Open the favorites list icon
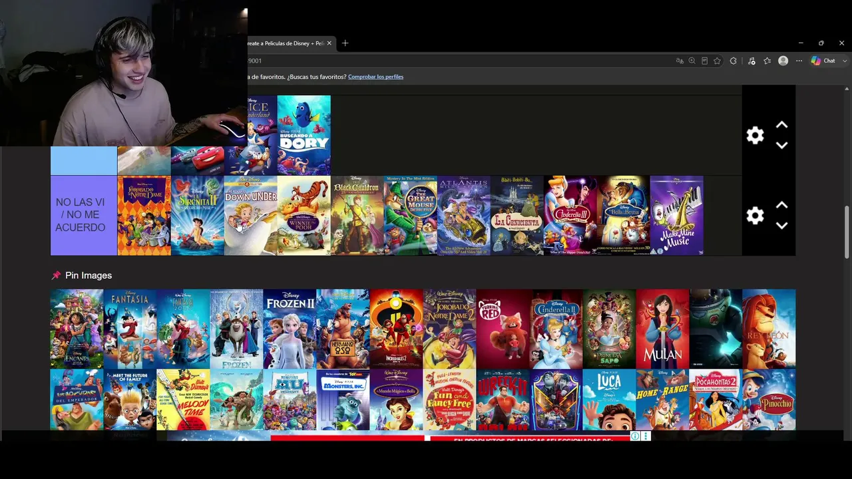The image size is (852, 479). (x=767, y=61)
